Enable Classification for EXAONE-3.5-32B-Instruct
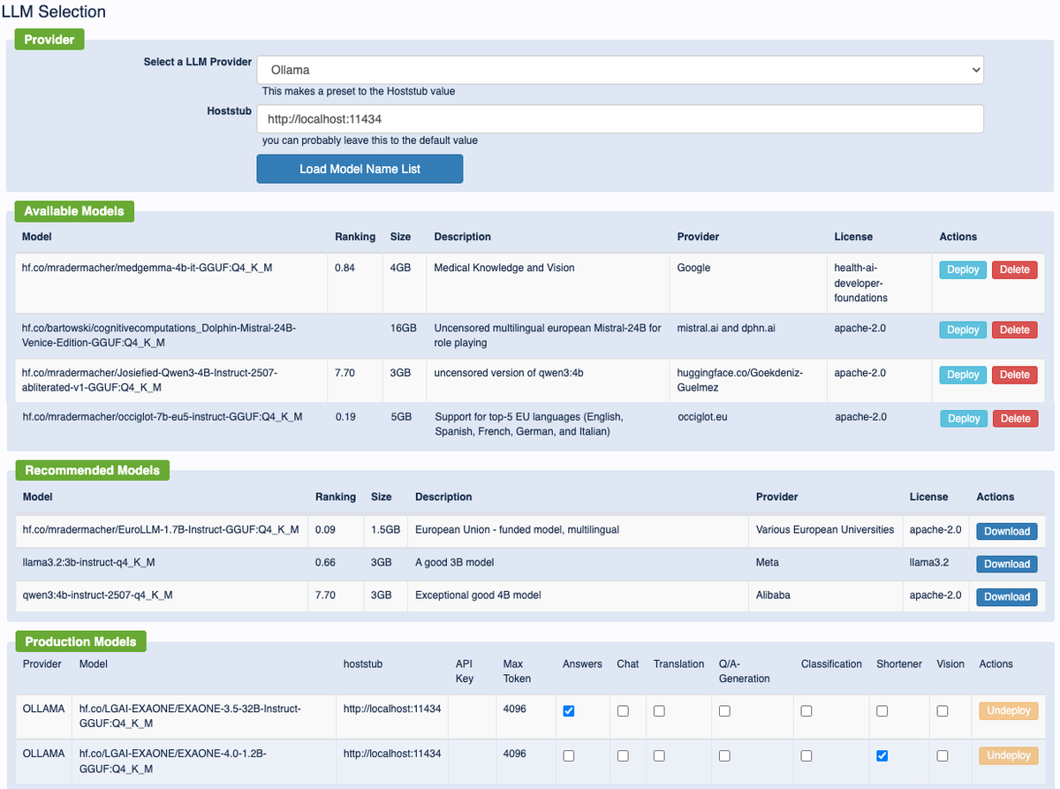The width and height of the screenshot is (1060, 789). pos(806,711)
